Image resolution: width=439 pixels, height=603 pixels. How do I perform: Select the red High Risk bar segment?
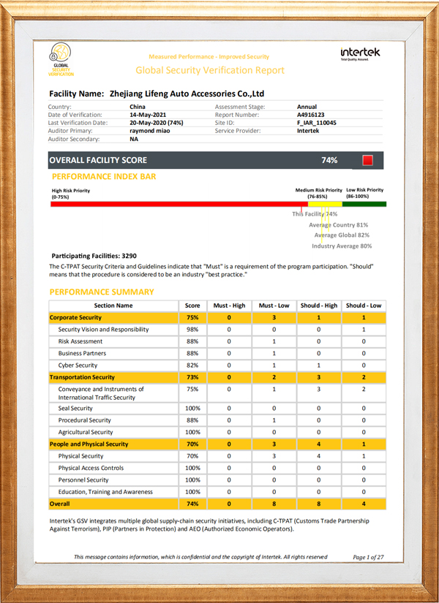coord(176,205)
